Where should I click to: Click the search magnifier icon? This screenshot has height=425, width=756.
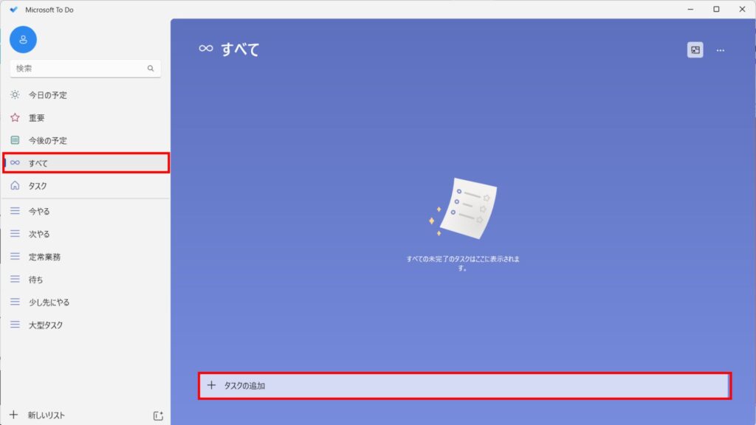(x=151, y=69)
